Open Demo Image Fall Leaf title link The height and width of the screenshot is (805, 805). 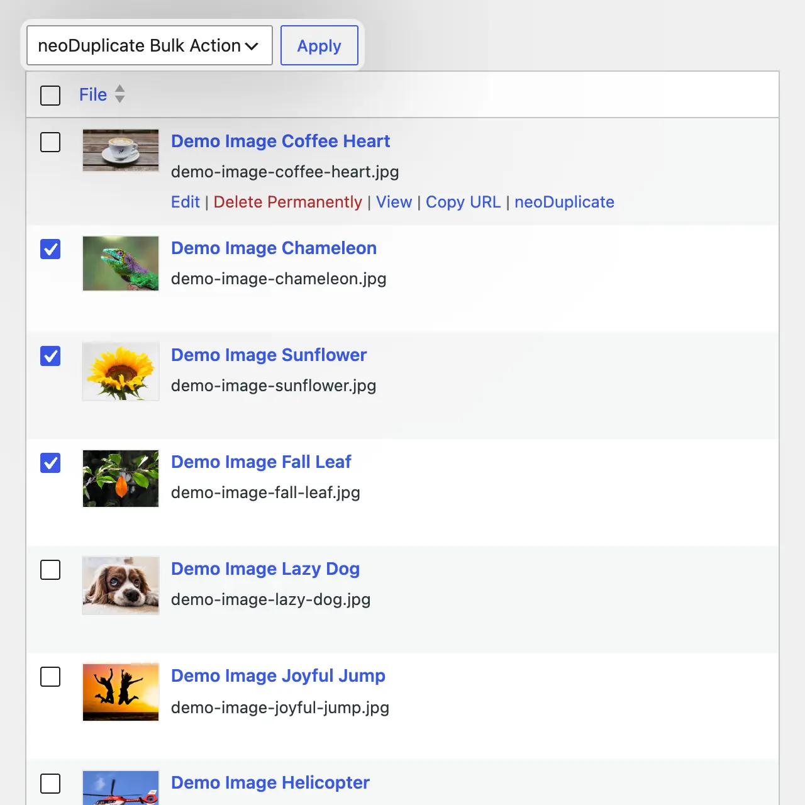pyautogui.click(x=261, y=462)
